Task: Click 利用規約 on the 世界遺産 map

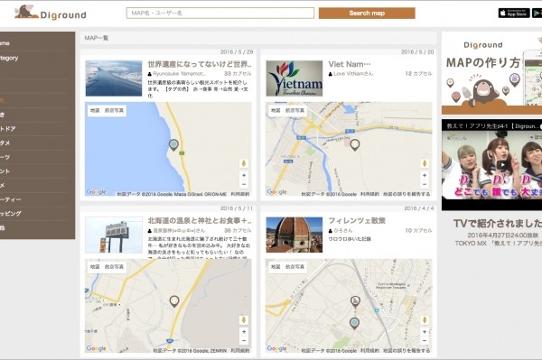Action: [240, 194]
